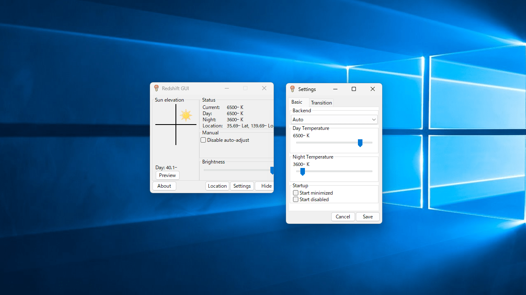Click the Current 6500 K status value
Viewport: 526px width, 295px height.
click(x=235, y=107)
